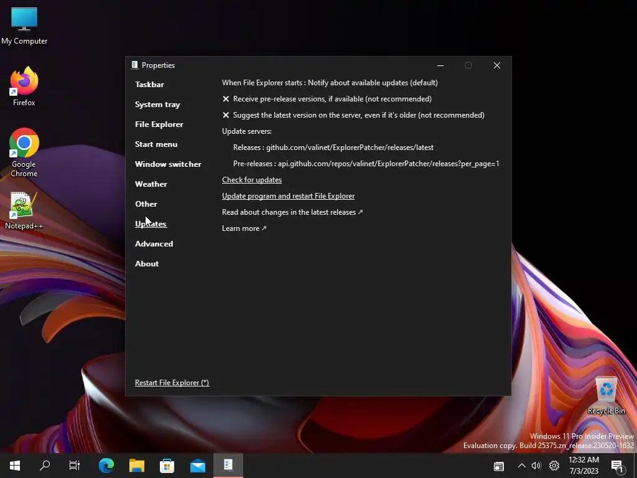Edit the Releases update server URL
The image size is (637, 478).
333,148
